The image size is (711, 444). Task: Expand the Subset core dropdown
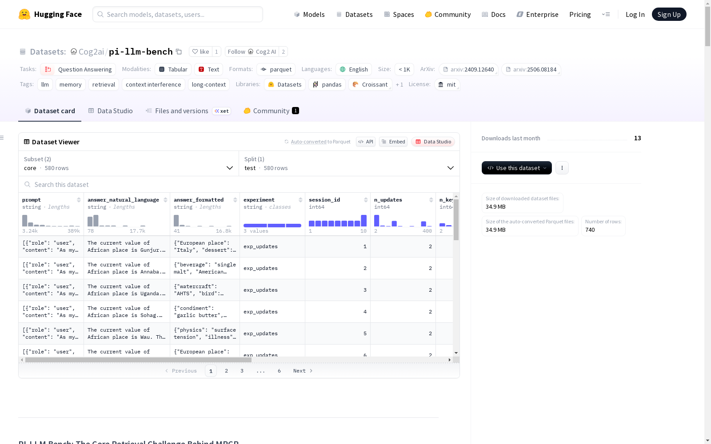[x=129, y=163]
